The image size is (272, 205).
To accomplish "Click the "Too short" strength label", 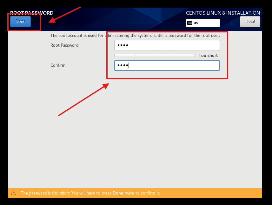I will 208,56.
